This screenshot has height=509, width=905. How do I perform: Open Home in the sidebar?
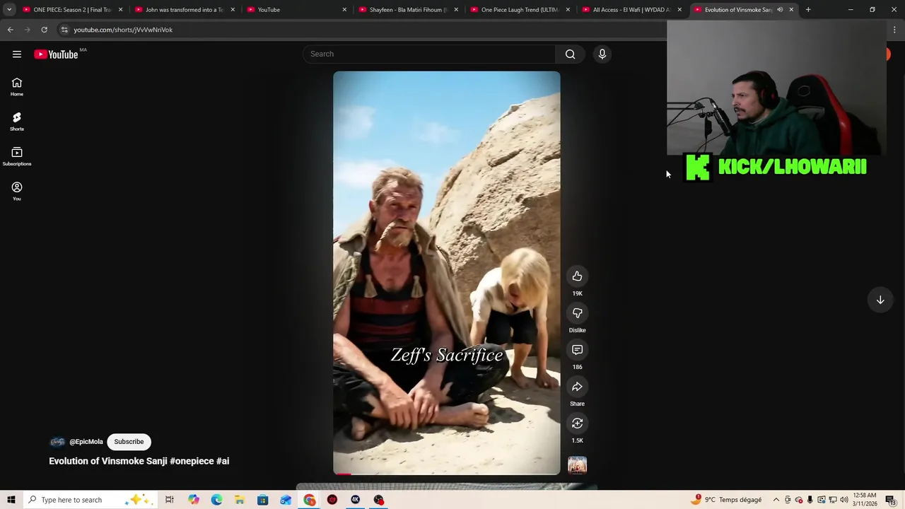coord(17,87)
